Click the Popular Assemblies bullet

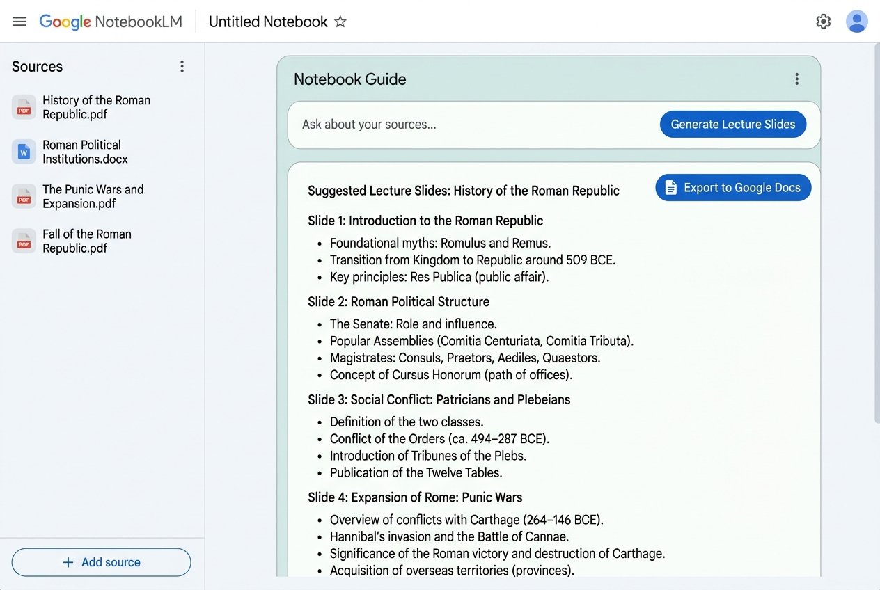coord(482,341)
